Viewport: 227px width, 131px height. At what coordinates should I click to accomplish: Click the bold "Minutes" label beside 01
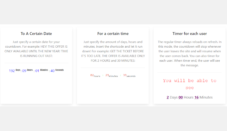pyautogui.click(x=44, y=70)
